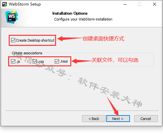This screenshot has width=163, height=134.
Task: Cancel the WebStorm setup
Action: (146, 119)
